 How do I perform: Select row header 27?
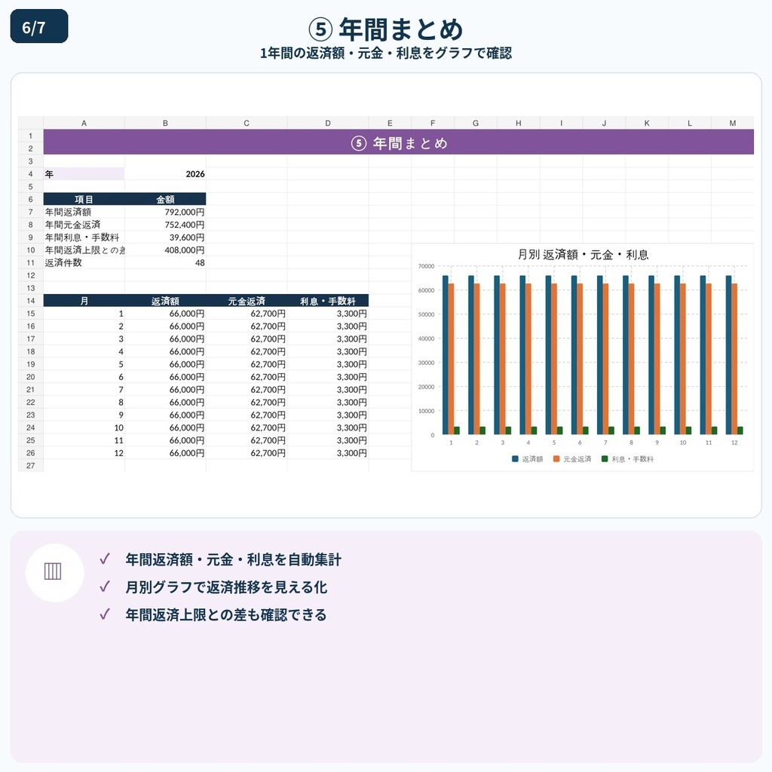(30, 466)
